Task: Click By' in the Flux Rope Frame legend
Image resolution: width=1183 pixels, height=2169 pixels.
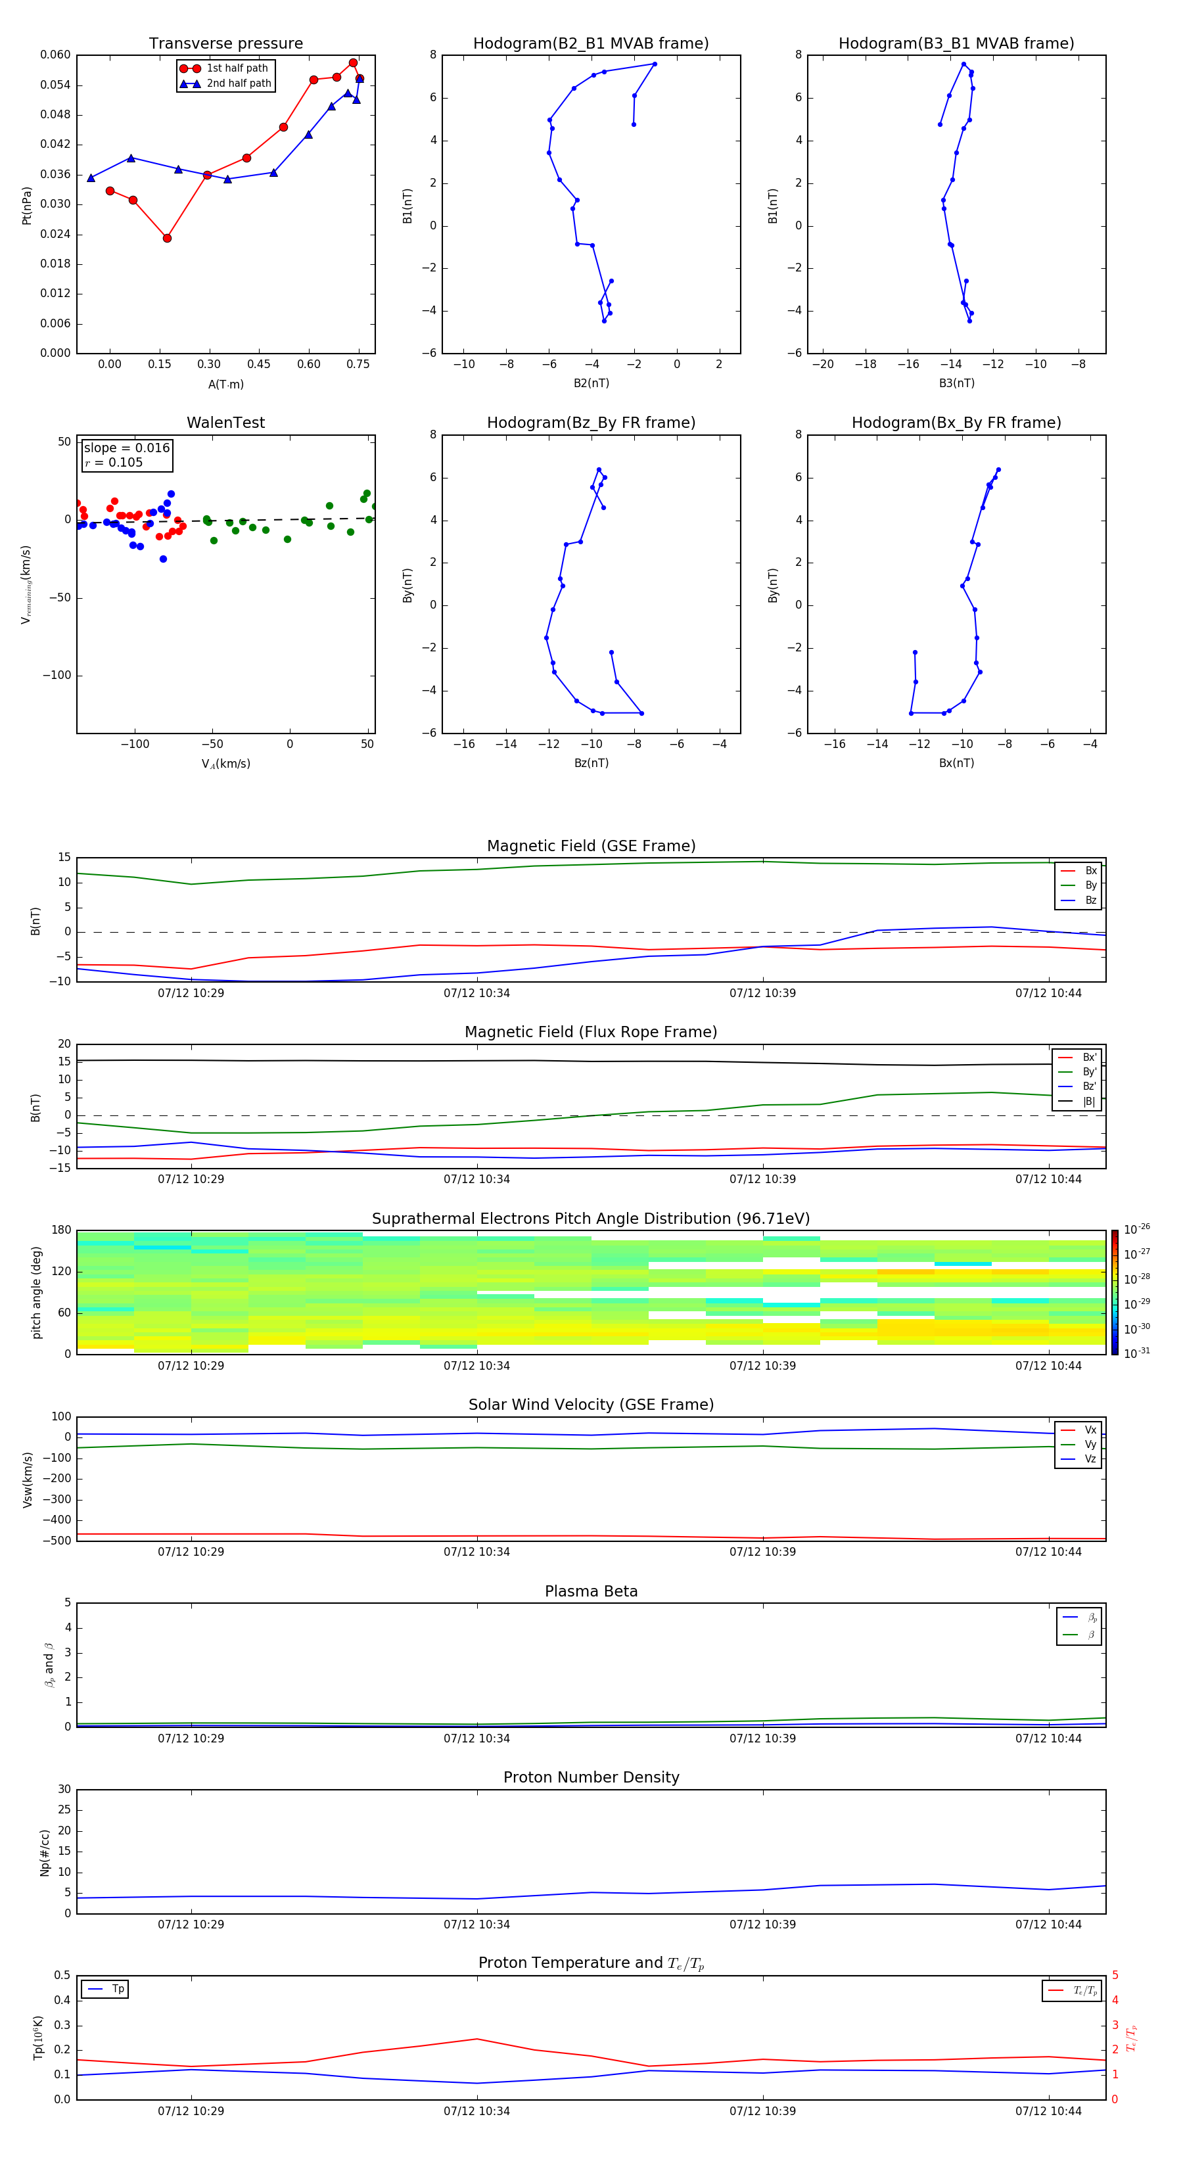Action: point(1078,1072)
